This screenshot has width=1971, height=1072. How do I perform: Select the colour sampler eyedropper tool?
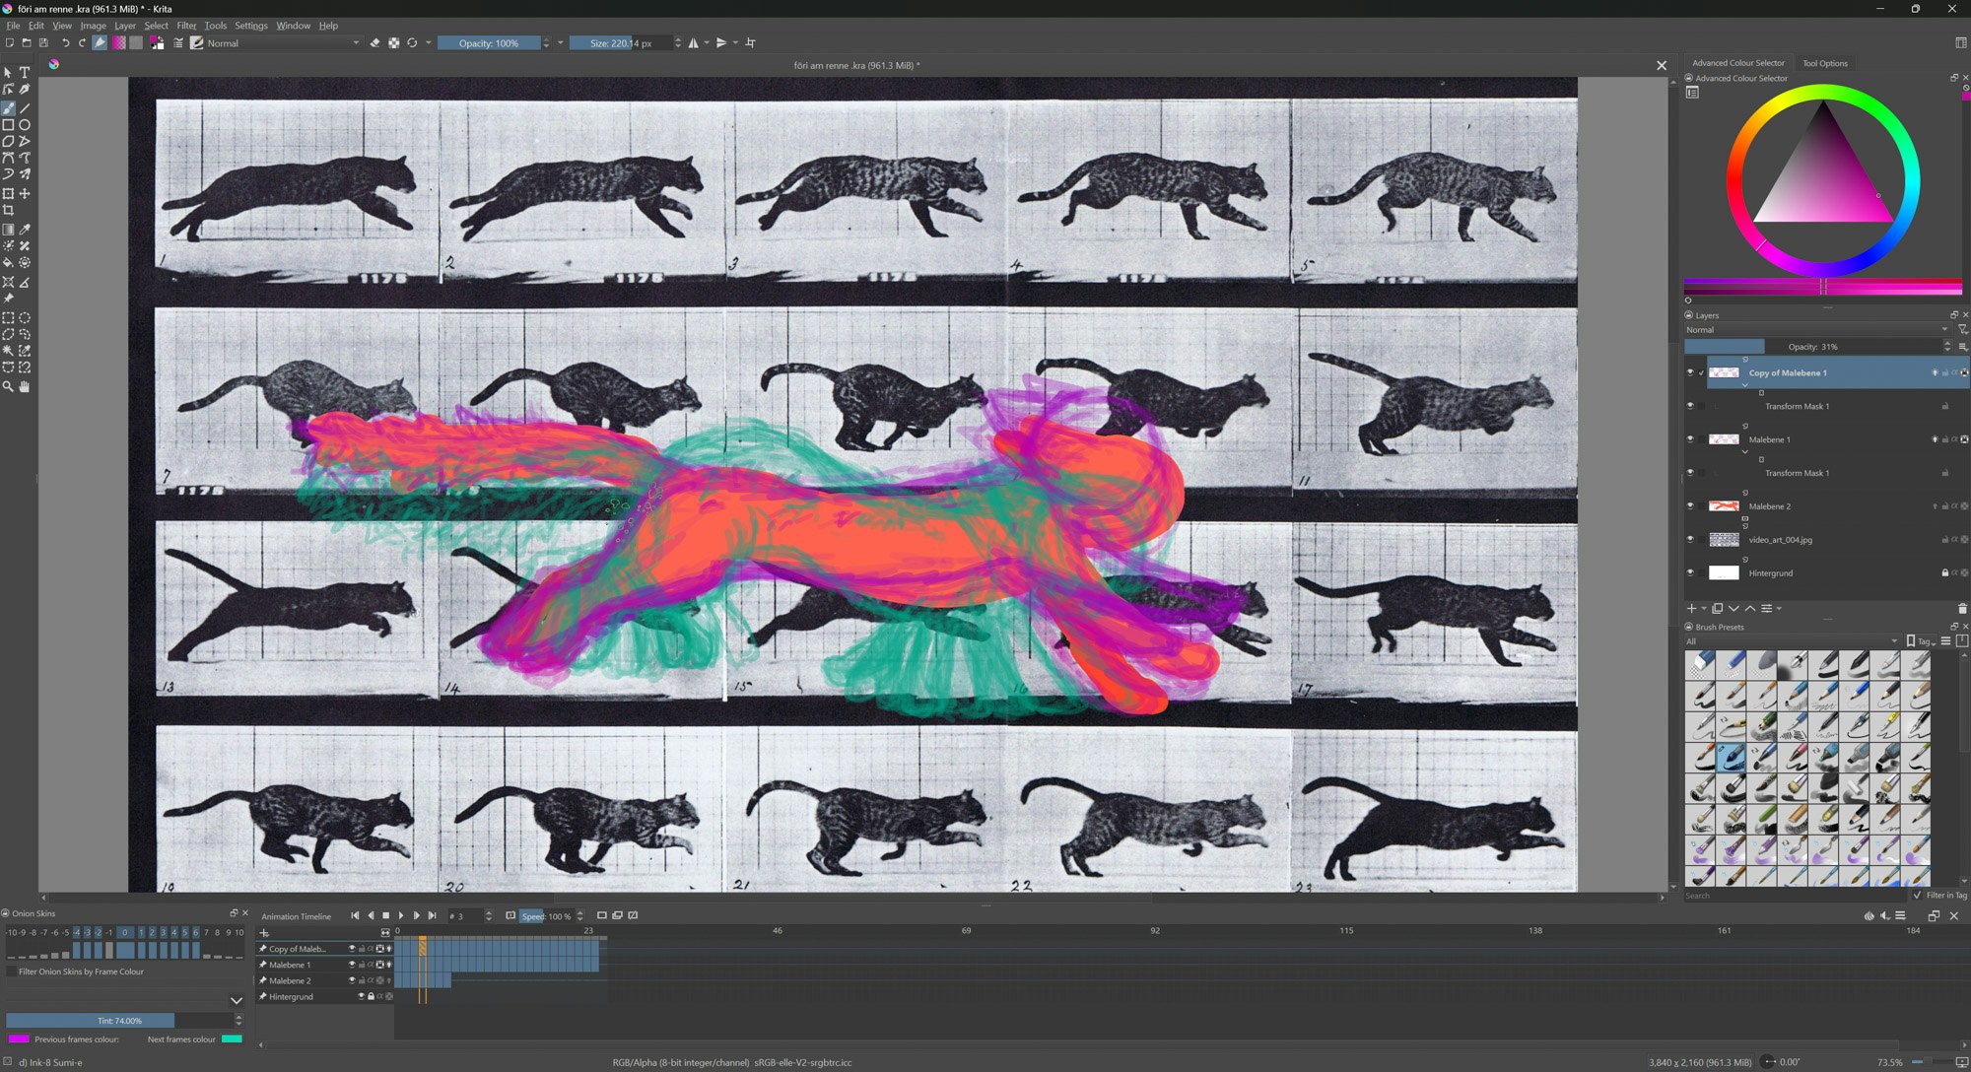pos(25,229)
